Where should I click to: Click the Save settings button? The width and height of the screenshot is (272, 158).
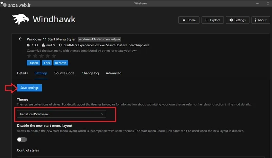click(30, 88)
